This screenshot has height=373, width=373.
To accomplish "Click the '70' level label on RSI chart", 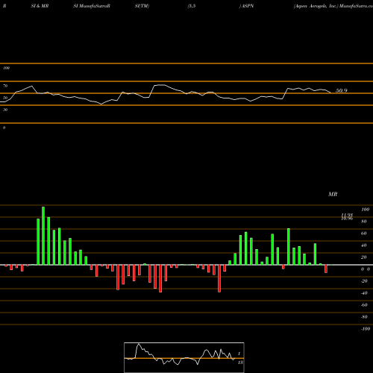I will point(5,86).
